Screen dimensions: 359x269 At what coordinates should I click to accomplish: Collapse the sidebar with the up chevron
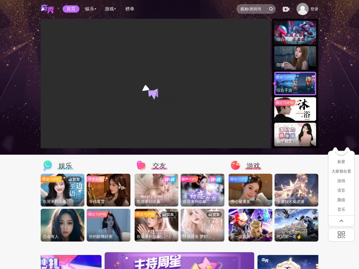coord(341,221)
